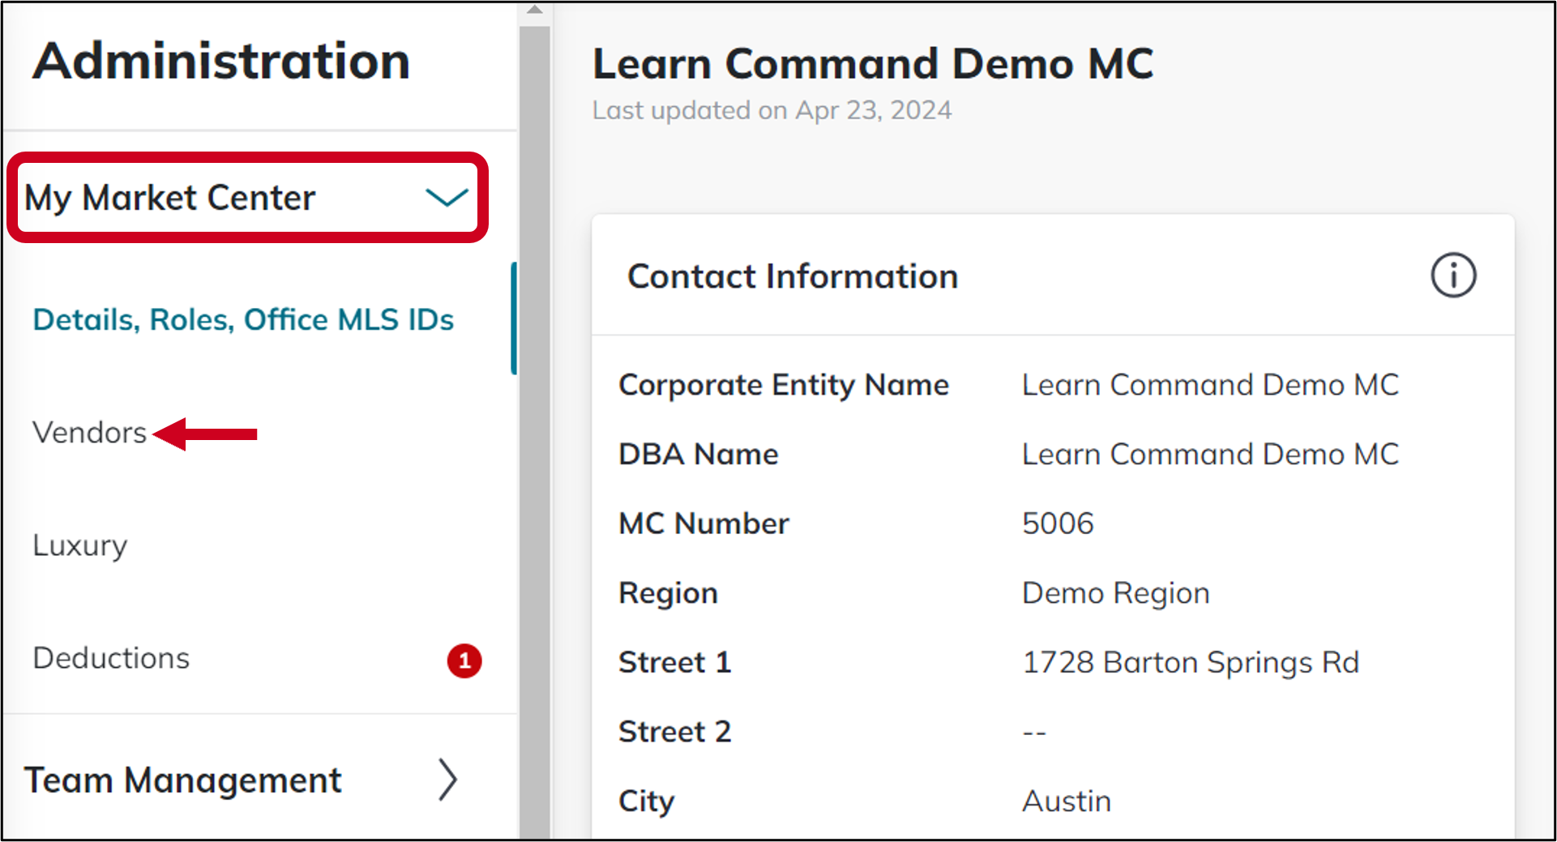The height and width of the screenshot is (842, 1557).
Task: Click the DBA Name label
Action: [698, 455]
